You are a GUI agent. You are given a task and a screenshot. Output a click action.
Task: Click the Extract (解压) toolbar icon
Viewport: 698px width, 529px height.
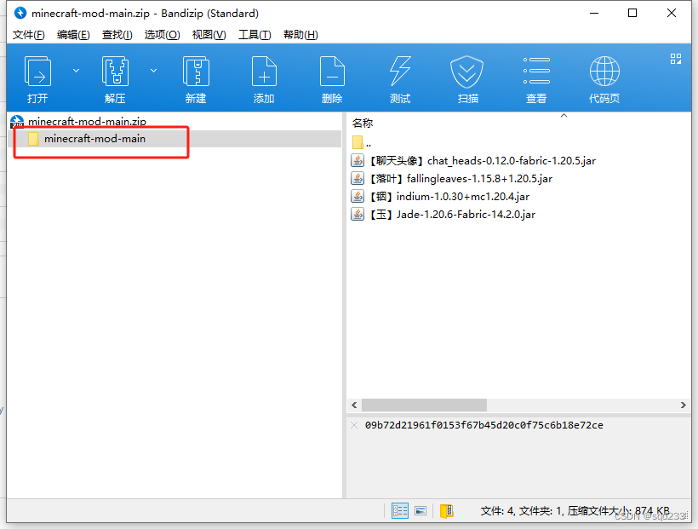pyautogui.click(x=115, y=72)
